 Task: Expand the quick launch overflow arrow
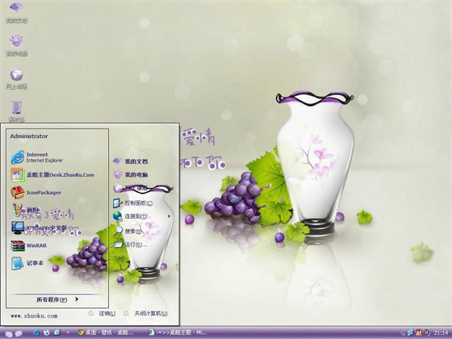pyautogui.click(x=68, y=333)
